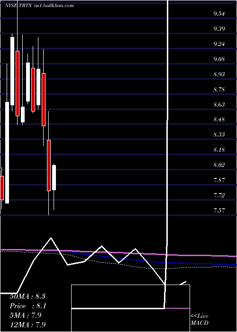Click the 8.33 price axis label

pyautogui.click(x=219, y=135)
